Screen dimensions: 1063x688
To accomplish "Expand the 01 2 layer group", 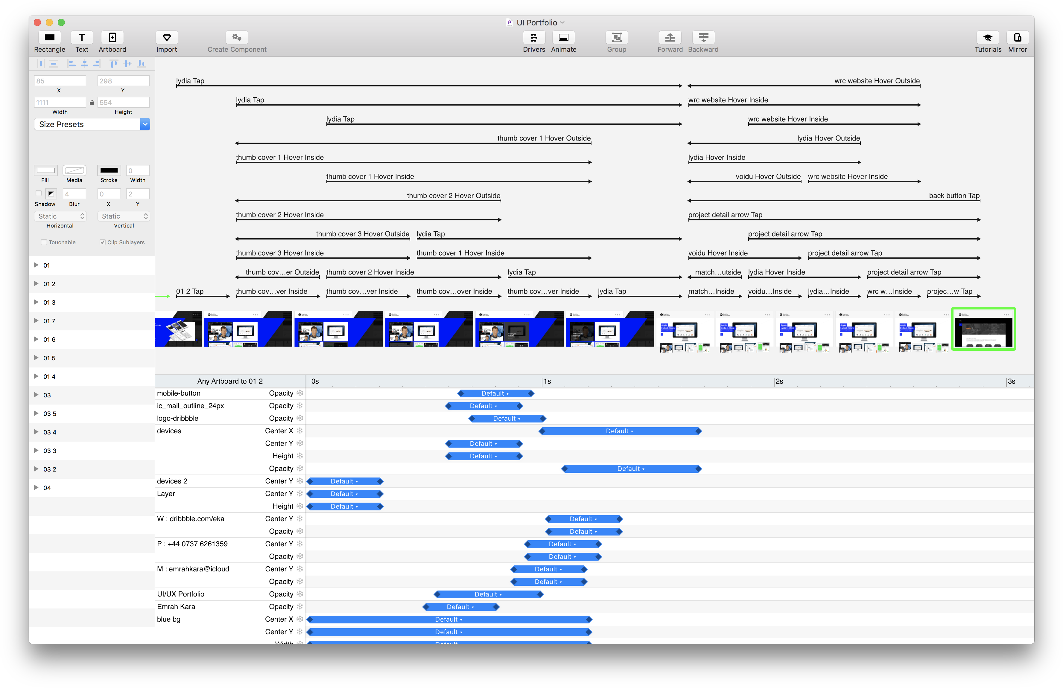I will pyautogui.click(x=36, y=283).
